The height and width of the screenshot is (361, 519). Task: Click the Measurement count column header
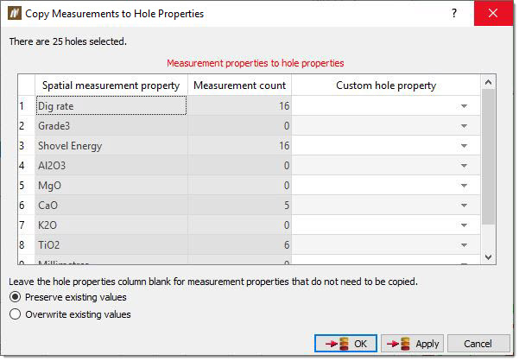tap(240, 85)
